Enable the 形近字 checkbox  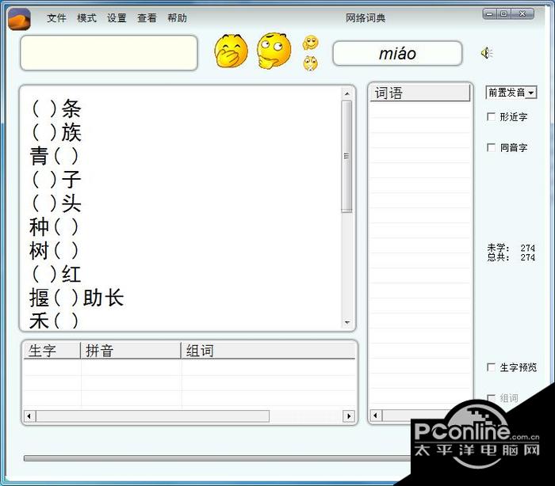point(491,116)
